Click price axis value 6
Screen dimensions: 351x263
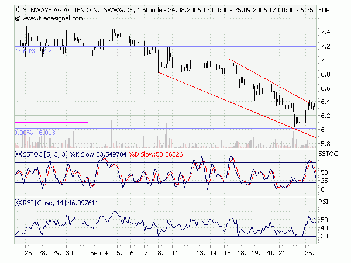322,130
